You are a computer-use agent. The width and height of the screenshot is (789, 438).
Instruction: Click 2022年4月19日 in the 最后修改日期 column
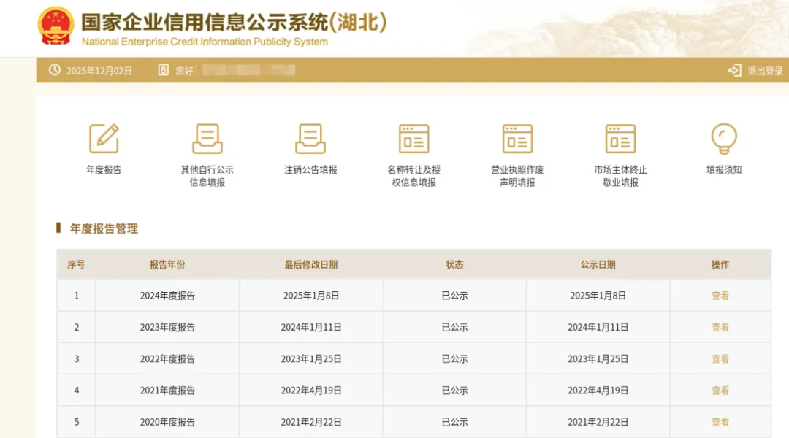311,391
